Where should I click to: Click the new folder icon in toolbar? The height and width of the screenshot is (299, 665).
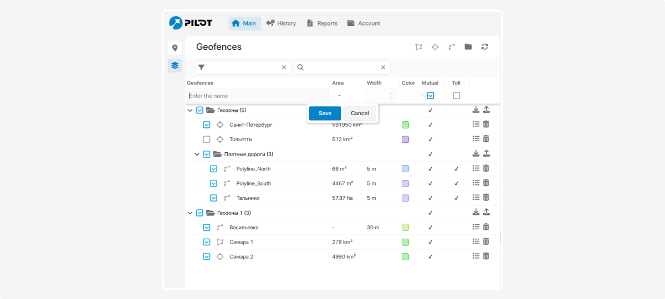pos(468,47)
